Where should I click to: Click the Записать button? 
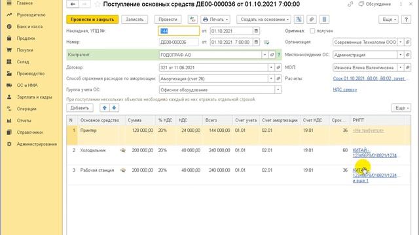(135, 20)
